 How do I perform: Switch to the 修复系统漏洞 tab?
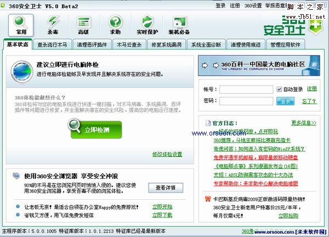[x=167, y=44]
